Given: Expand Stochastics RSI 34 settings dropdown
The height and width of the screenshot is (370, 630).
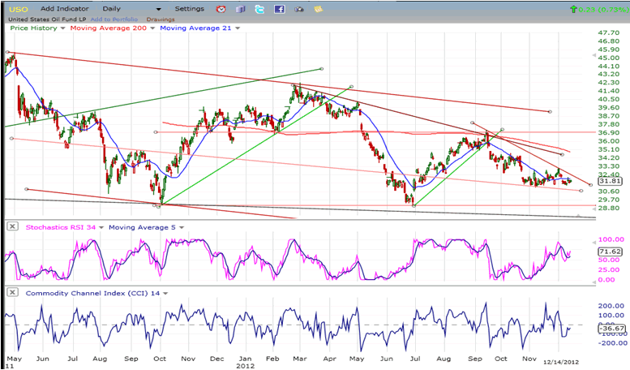Looking at the screenshot, I should [x=102, y=227].
